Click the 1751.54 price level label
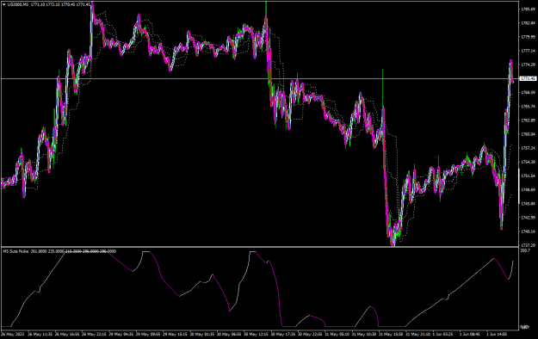 (528, 176)
